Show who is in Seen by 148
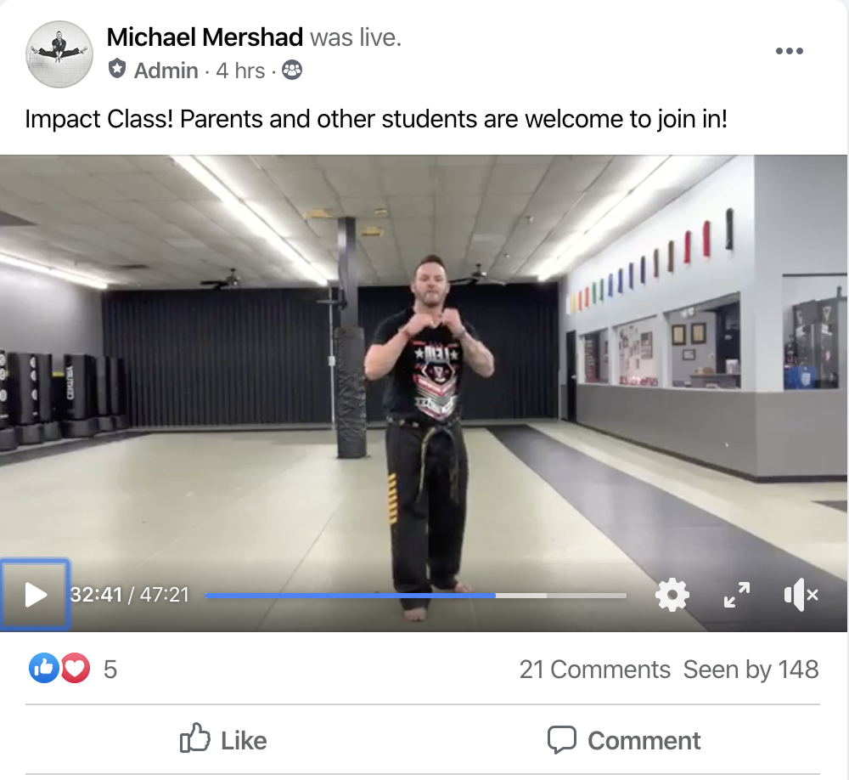The image size is (849, 780). pos(751,670)
